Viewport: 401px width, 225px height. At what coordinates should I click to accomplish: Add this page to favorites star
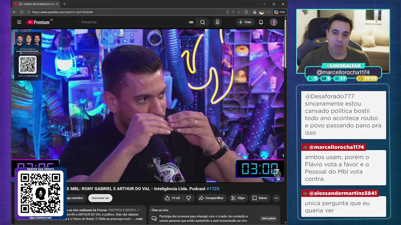[x=239, y=12]
